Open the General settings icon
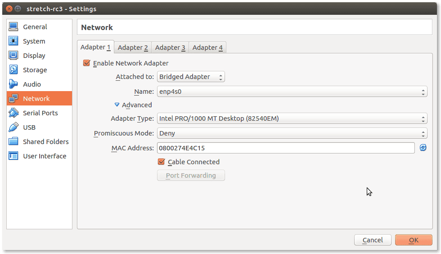Screen dimensions: 441x254 [13, 26]
